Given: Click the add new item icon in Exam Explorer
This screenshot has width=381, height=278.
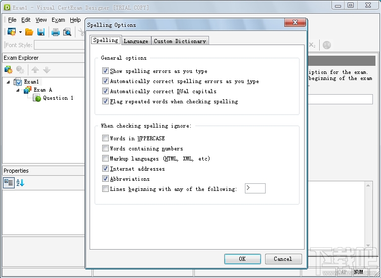Looking at the screenshot, I should click(x=9, y=70).
